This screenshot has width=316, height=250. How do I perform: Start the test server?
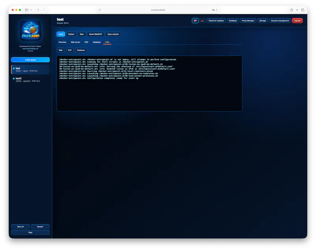61,34
